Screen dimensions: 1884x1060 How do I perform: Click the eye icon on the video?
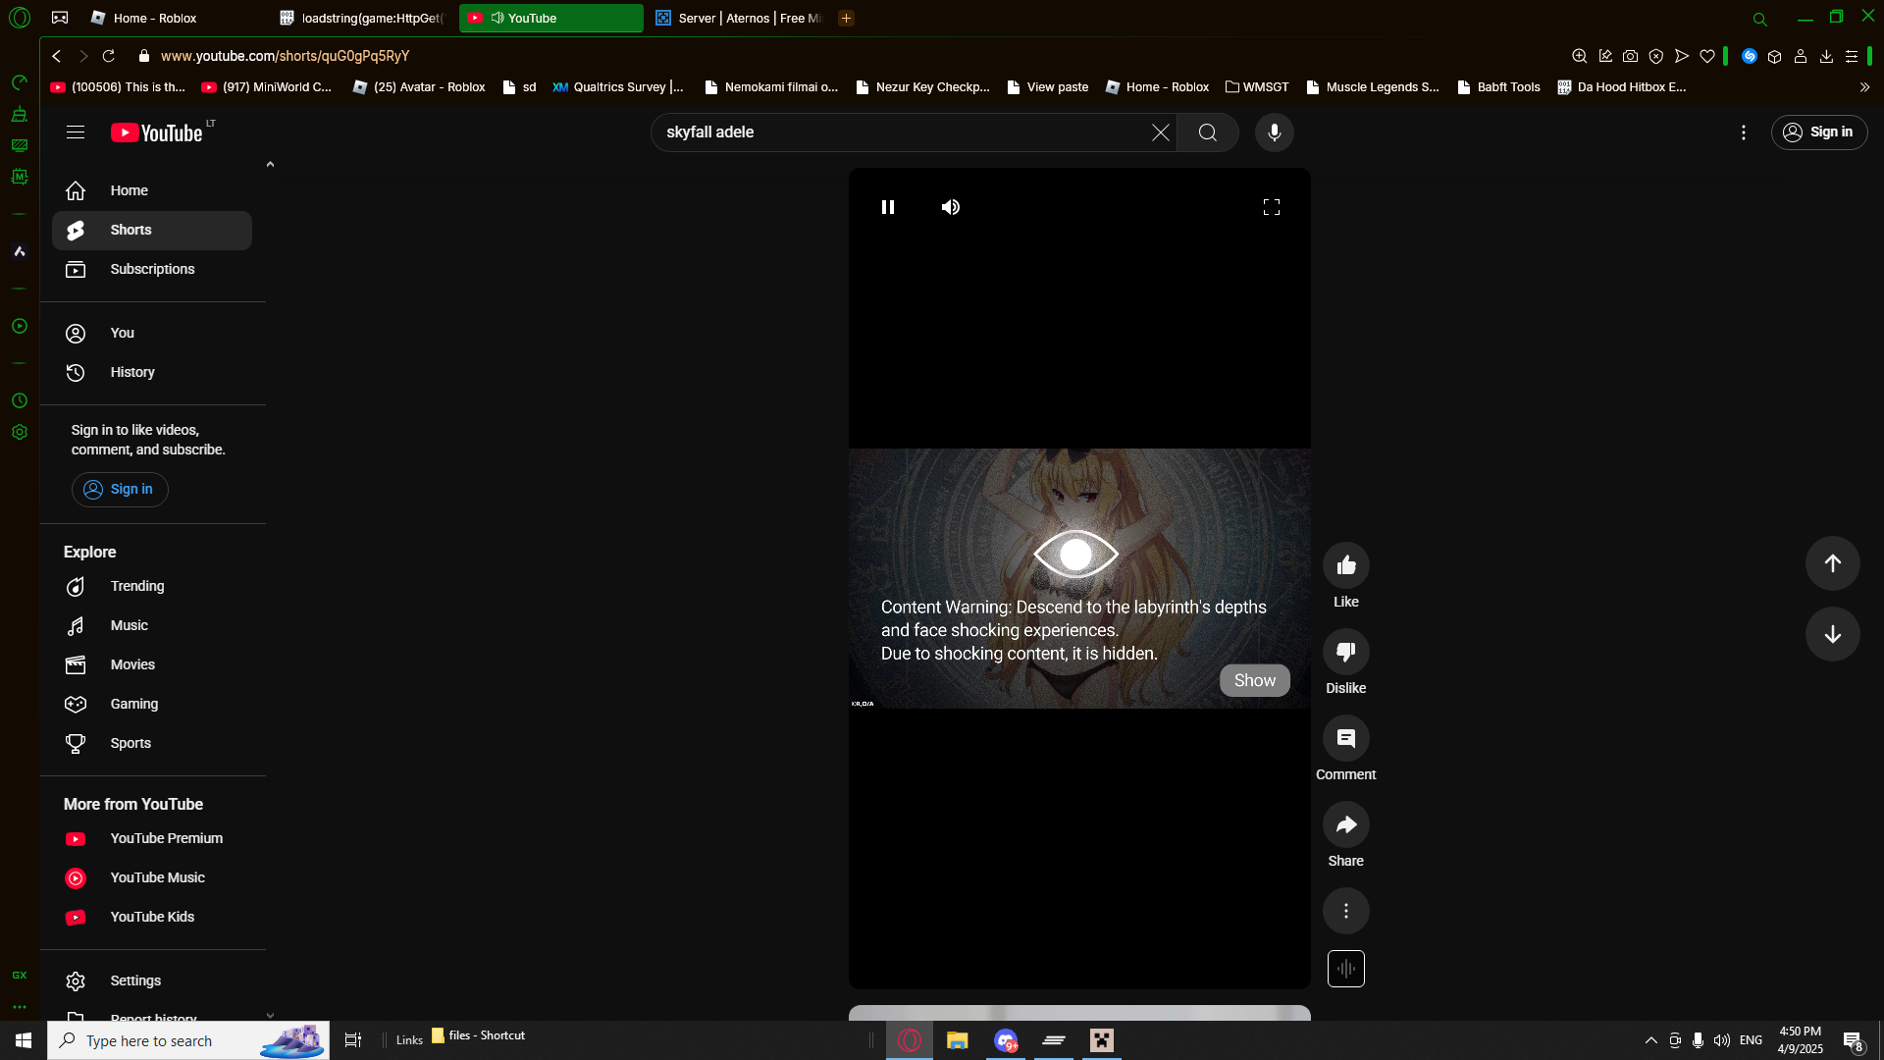1076,555
